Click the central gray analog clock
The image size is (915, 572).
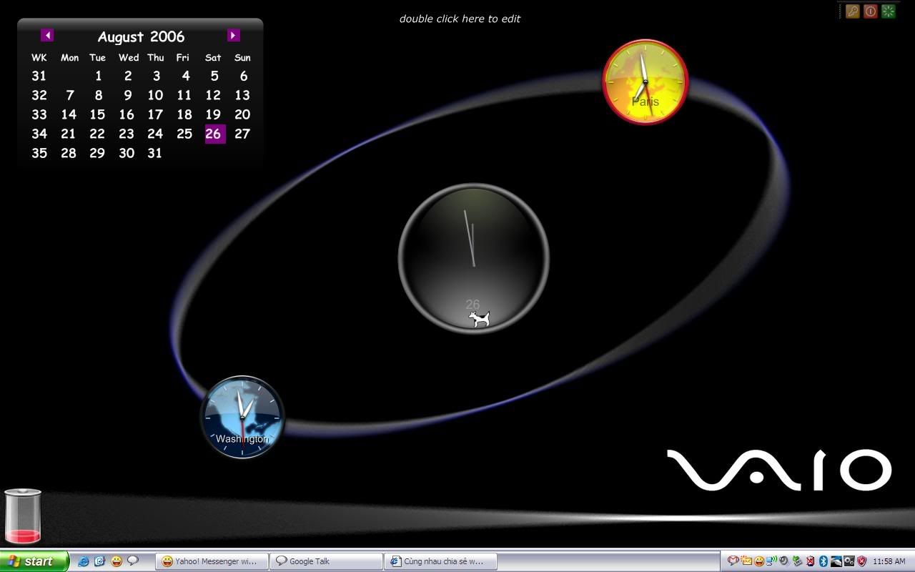click(x=473, y=257)
